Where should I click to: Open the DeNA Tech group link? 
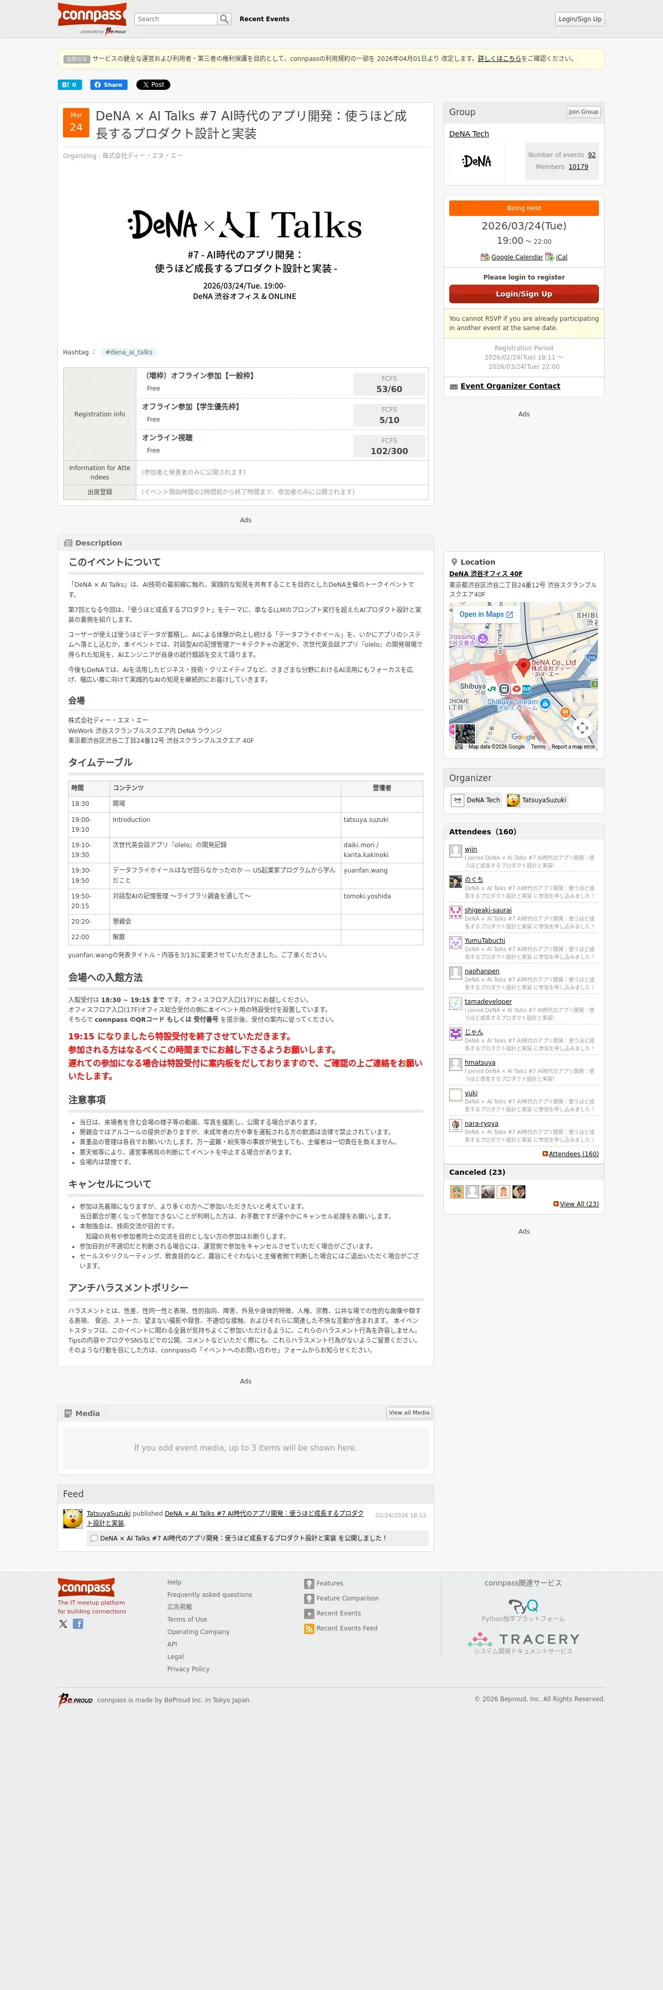pos(469,134)
